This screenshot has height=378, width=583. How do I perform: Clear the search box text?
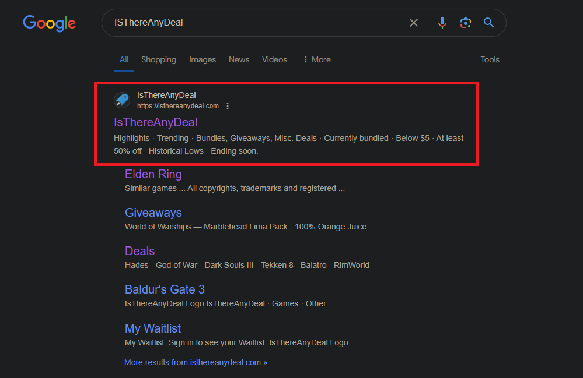click(413, 23)
